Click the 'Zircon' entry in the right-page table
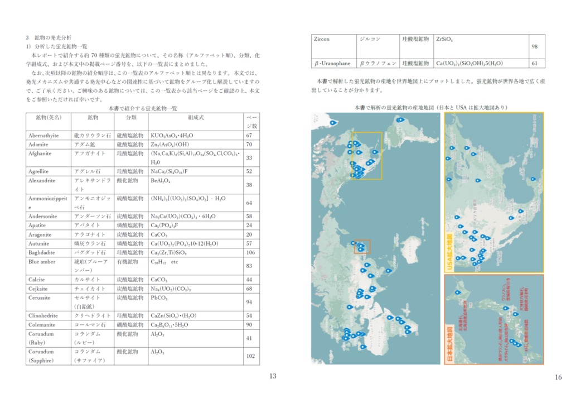Viewport: 571px width, 403px height. pyautogui.click(x=334, y=46)
